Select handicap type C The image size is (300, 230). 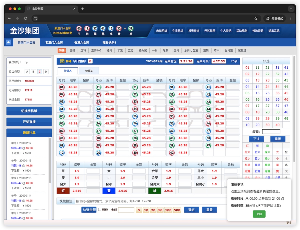[x=39, y=72]
